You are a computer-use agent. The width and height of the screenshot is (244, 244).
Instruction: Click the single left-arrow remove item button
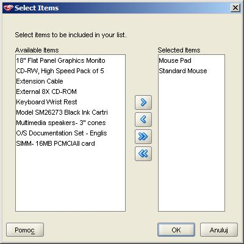(143, 120)
